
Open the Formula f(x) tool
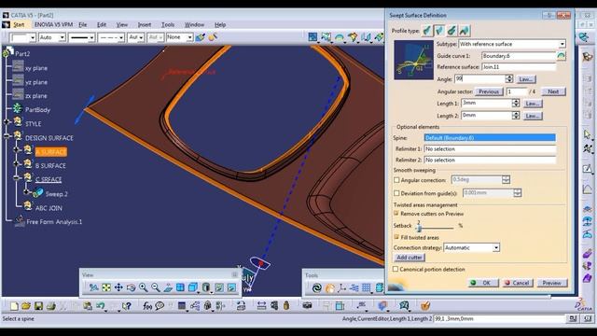point(147,306)
